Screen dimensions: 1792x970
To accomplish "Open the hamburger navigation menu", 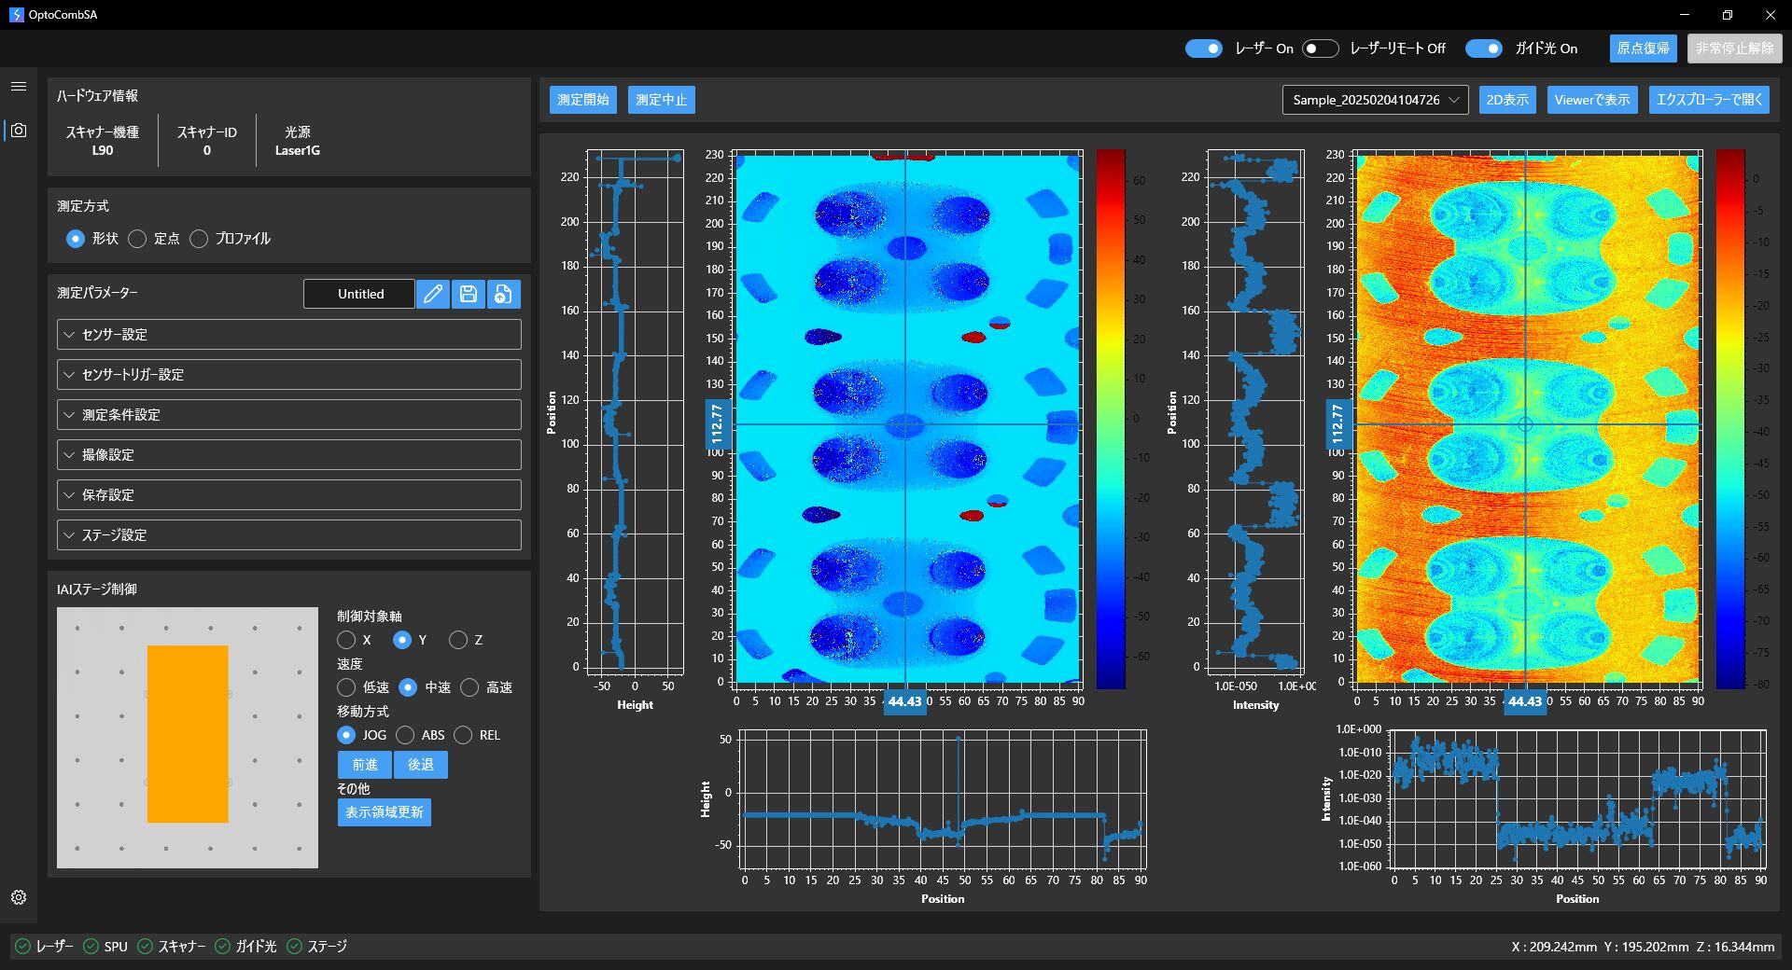I will pos(18,87).
